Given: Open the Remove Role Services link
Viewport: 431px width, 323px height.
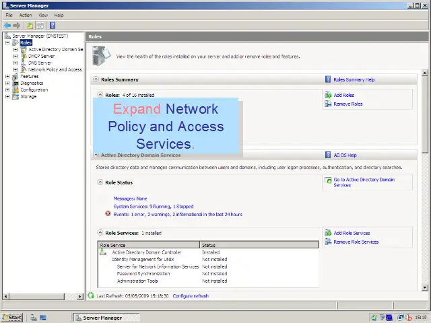Looking at the screenshot, I should pyautogui.click(x=356, y=242).
